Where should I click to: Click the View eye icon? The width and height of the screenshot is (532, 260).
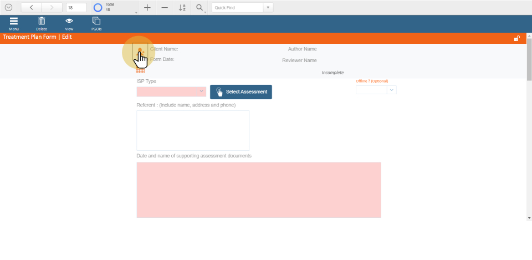click(69, 21)
